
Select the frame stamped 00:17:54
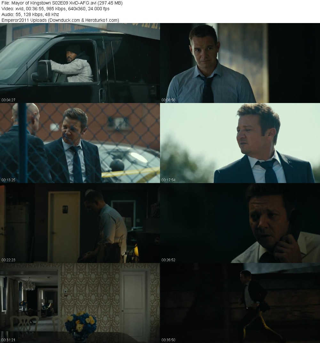click(x=240, y=143)
